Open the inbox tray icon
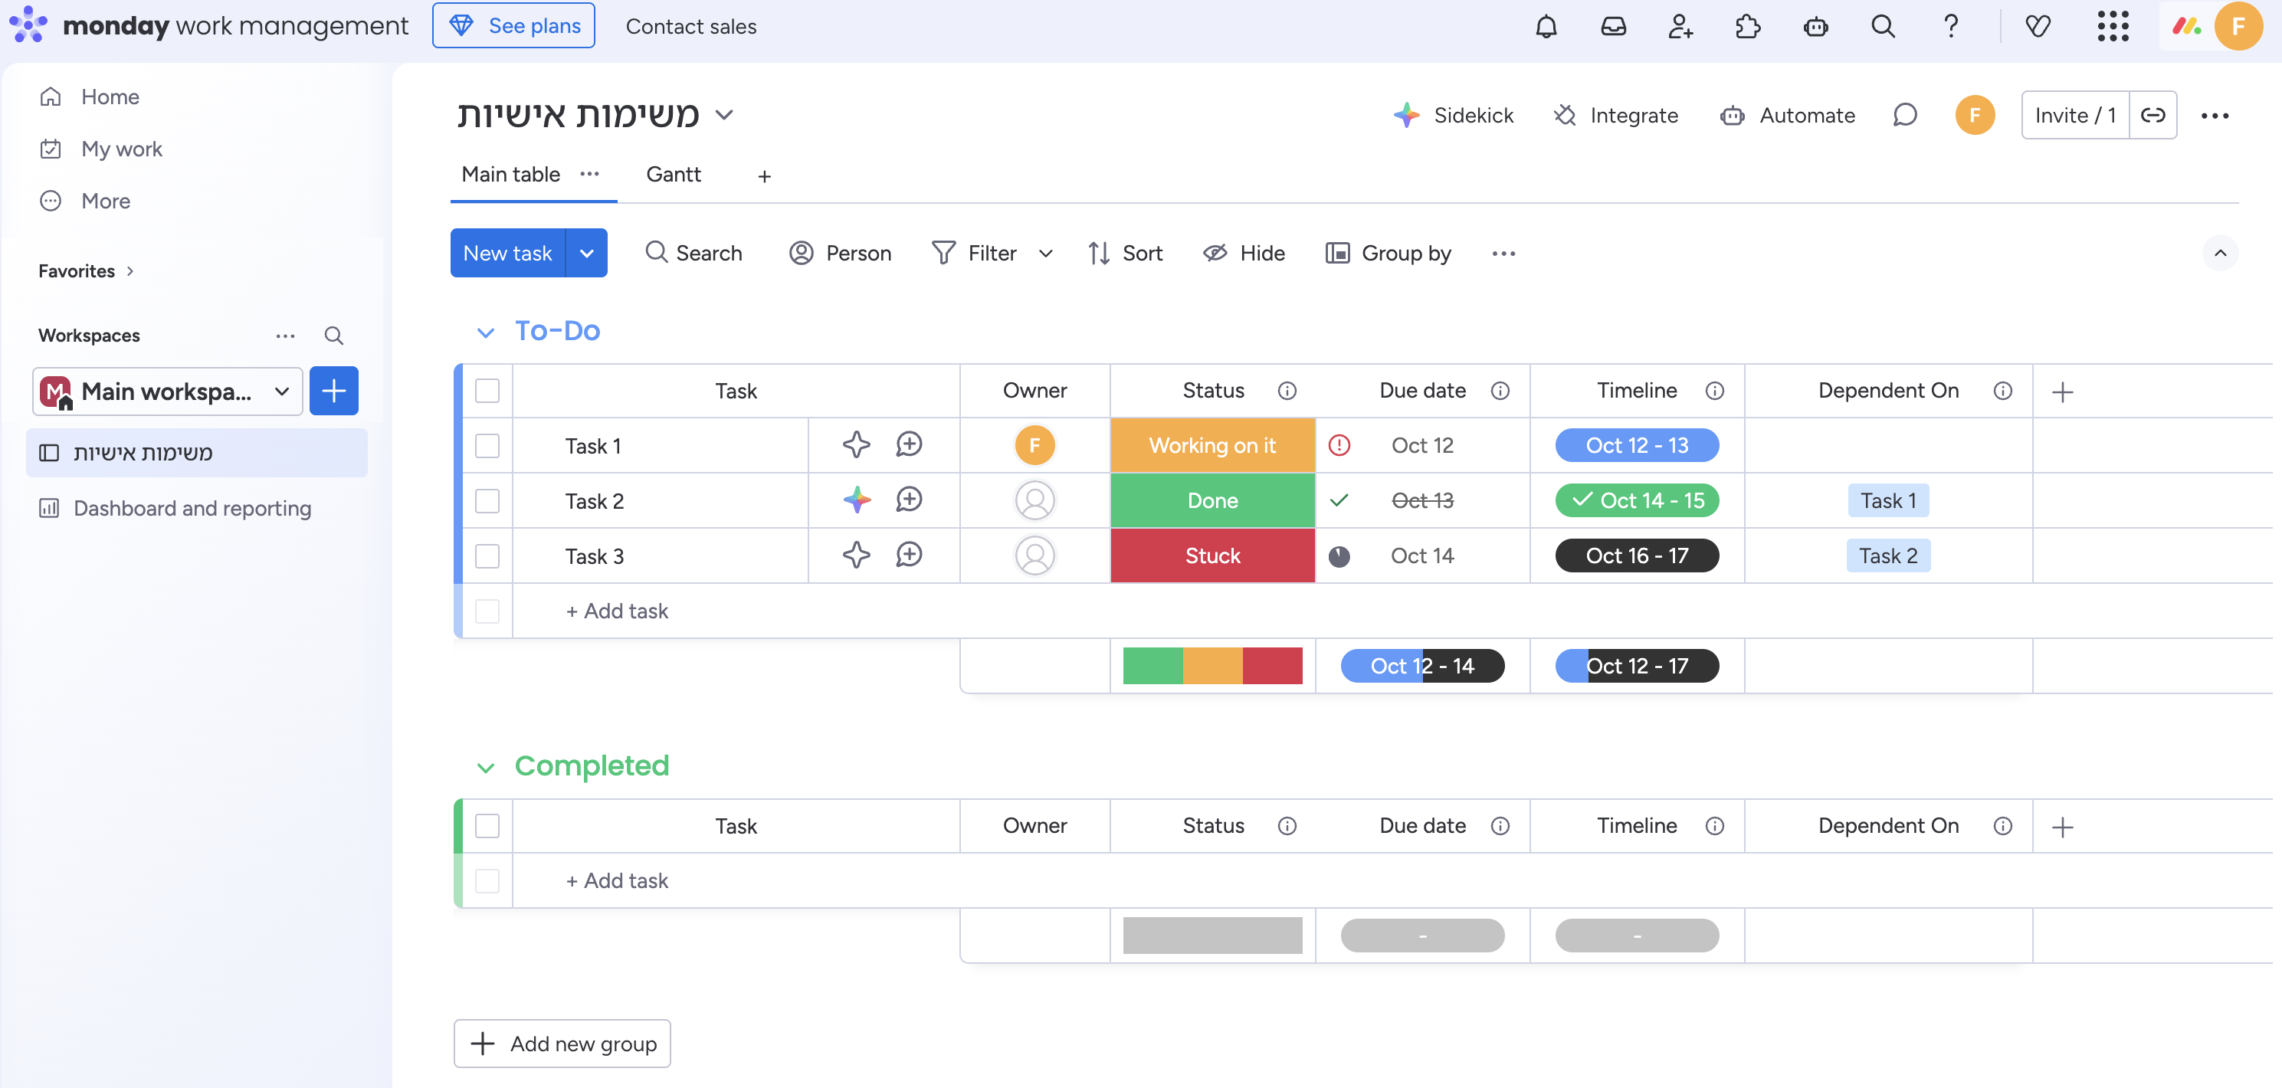 click(1613, 26)
